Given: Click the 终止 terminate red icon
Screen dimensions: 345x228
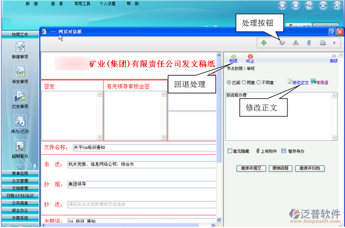Looking at the screenshot, I should click(x=250, y=56).
